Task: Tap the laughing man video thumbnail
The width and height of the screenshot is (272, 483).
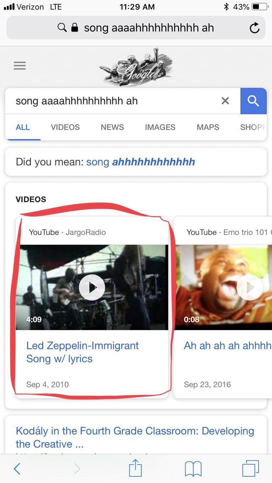Action: tap(224, 287)
